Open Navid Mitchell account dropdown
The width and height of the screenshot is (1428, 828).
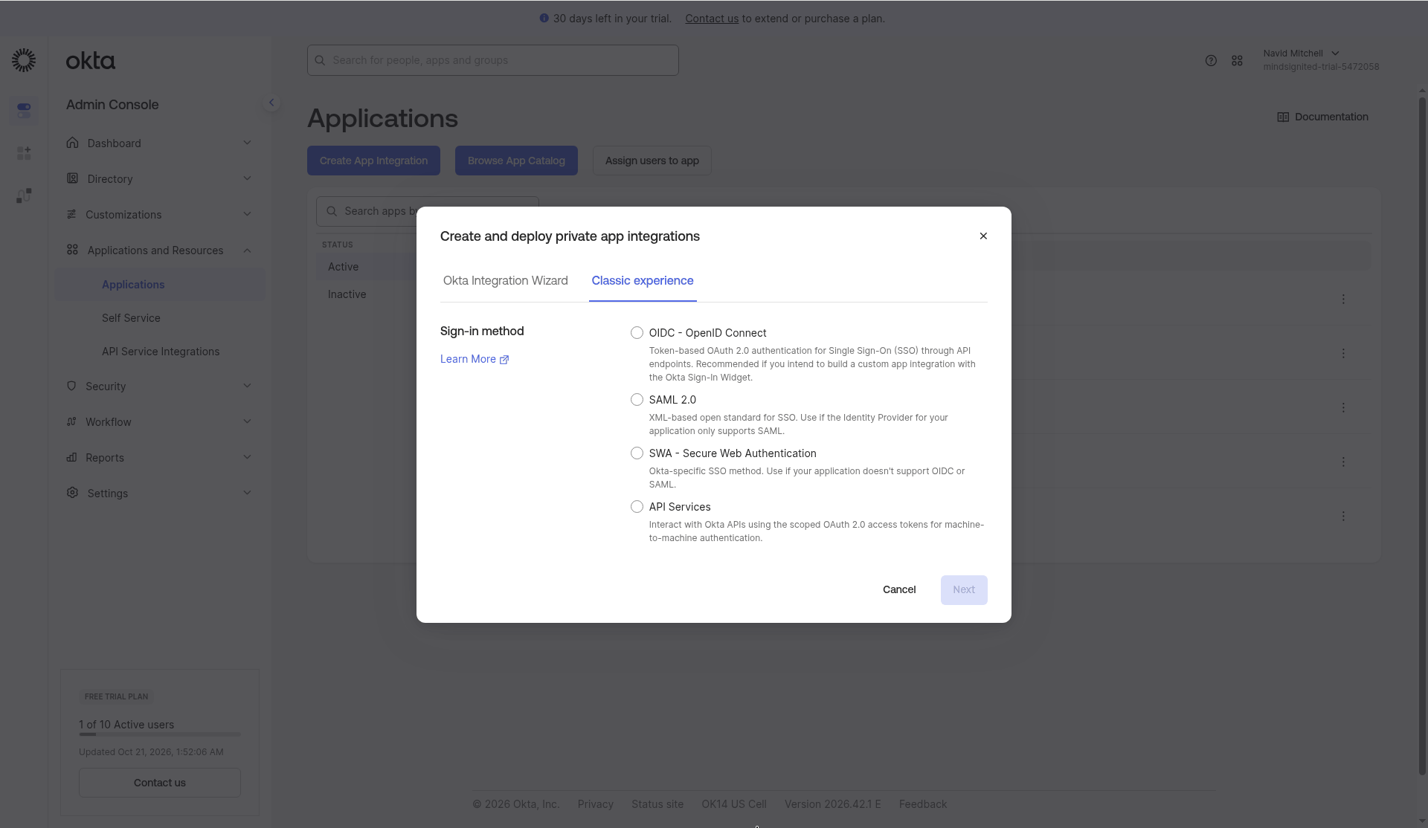[x=1320, y=60]
